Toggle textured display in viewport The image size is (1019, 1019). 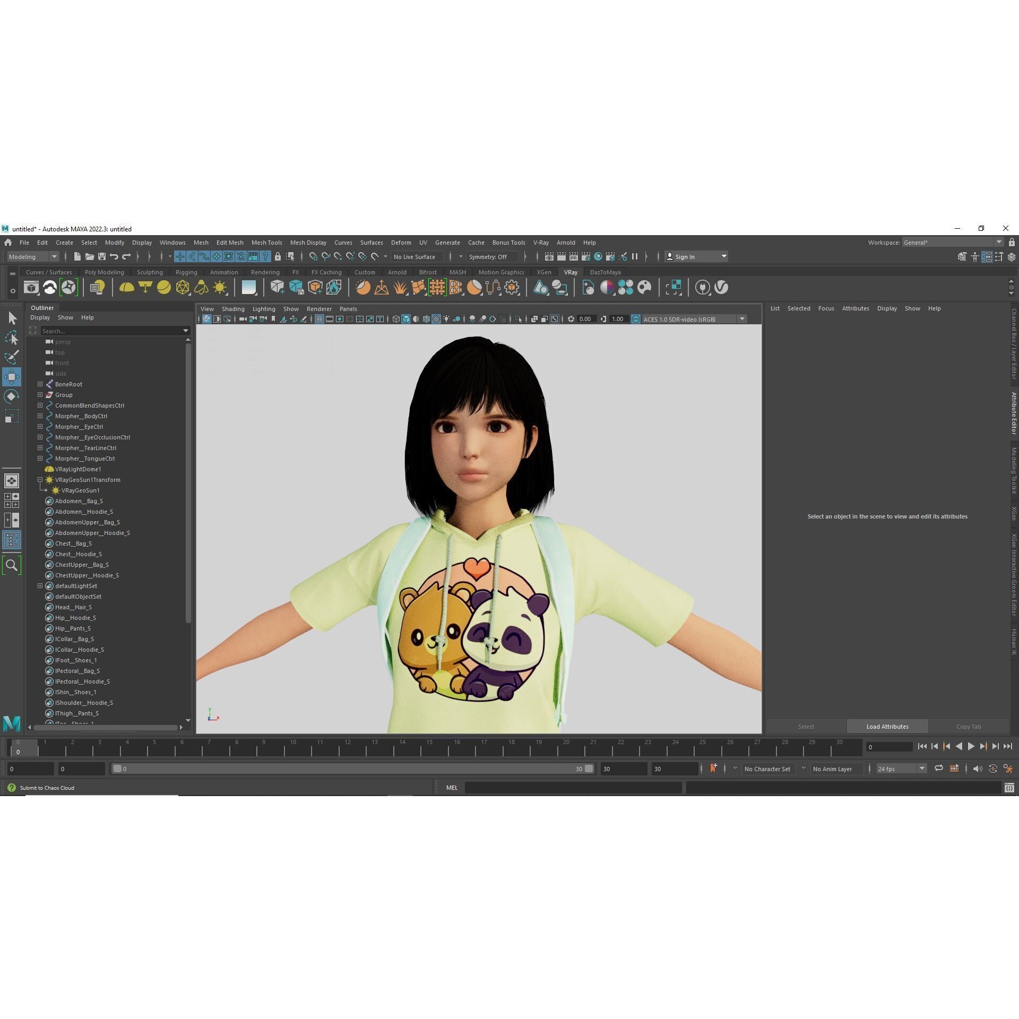[436, 319]
